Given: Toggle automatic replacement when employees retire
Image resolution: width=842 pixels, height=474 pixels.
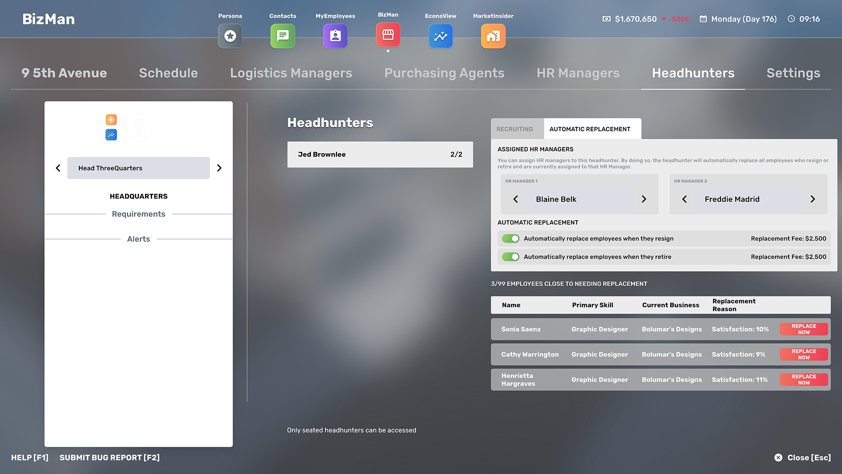Looking at the screenshot, I should coord(510,257).
